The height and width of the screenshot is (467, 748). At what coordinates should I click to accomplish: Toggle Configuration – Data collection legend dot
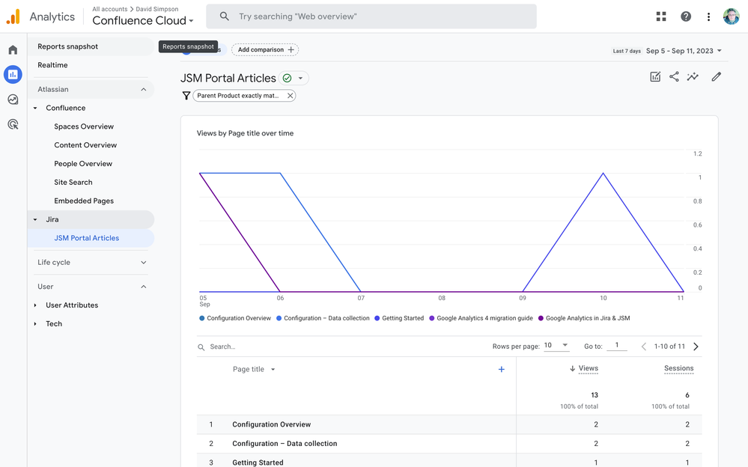click(x=279, y=318)
